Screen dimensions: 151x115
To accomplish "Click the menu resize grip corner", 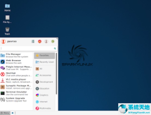I will [x=57, y=39].
